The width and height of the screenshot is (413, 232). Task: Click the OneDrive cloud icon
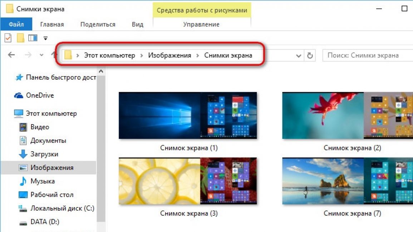tap(19, 96)
